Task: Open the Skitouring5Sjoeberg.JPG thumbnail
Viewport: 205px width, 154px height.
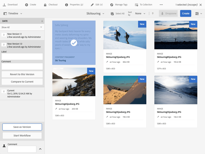Action: (x=176, y=90)
